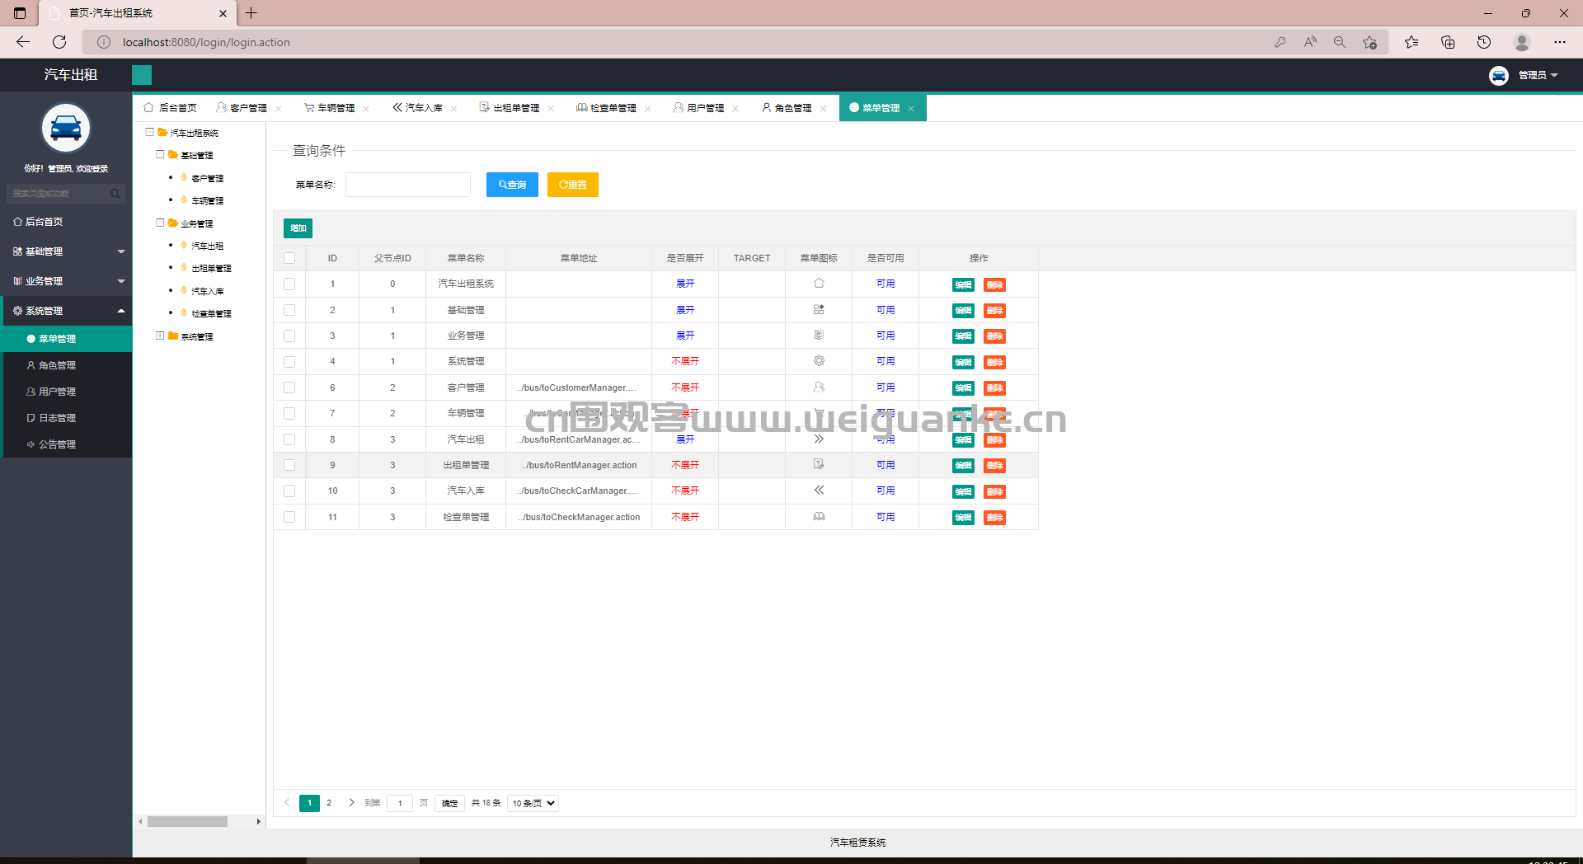Viewport: 1583px width, 864px height.
Task: Click the next page arrow in pagination
Action: coord(351,803)
